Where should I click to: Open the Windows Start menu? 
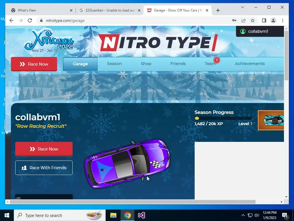pos(7,215)
